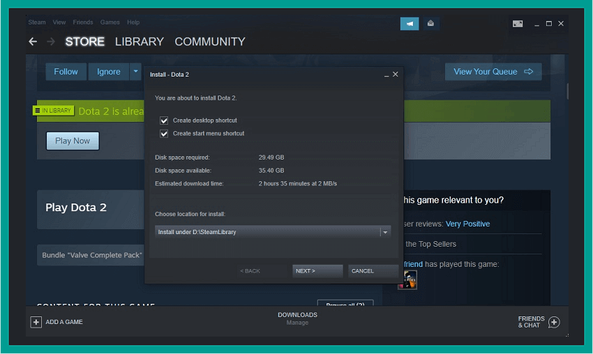
Task: Expand the Ignore button dropdown arrow
Action: (135, 71)
